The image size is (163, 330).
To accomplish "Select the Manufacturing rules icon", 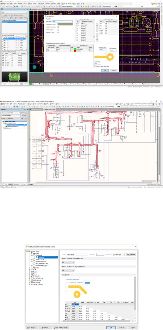I will point(32,278).
